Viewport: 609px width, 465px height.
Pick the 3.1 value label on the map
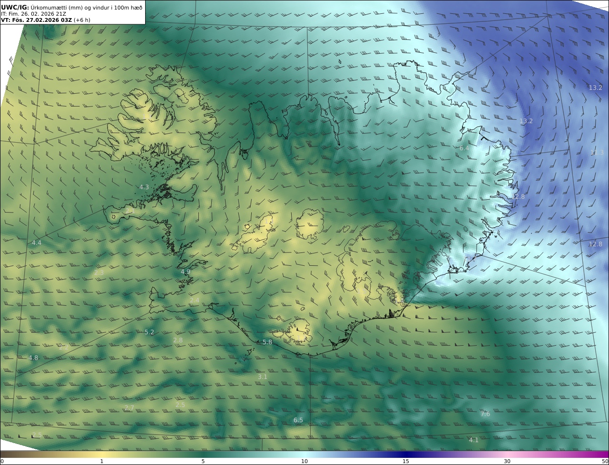pyautogui.click(x=263, y=377)
